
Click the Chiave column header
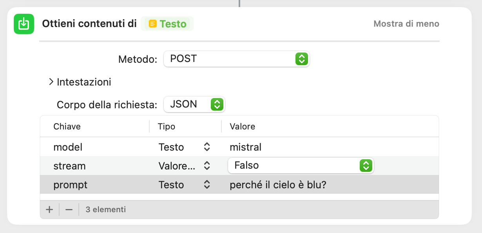coord(67,126)
